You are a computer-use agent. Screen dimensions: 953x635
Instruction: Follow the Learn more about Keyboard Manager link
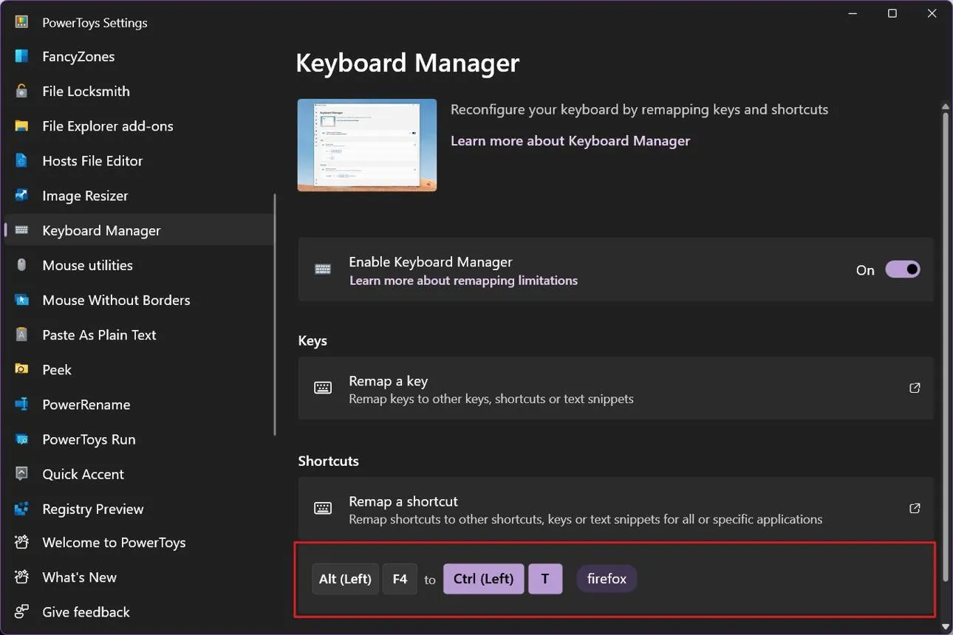point(570,141)
